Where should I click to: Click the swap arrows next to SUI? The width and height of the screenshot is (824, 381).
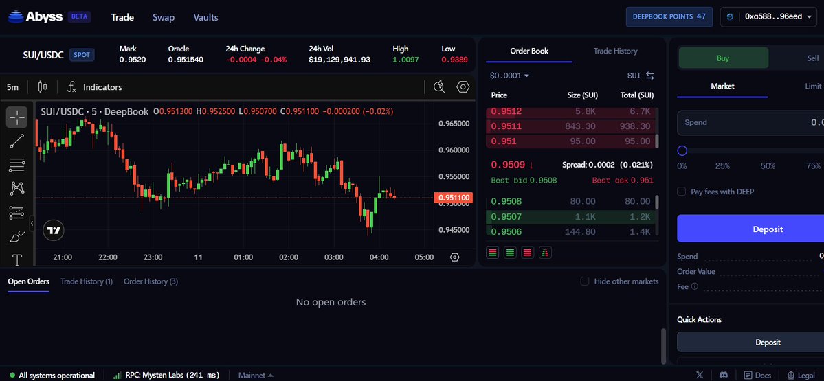tap(650, 76)
